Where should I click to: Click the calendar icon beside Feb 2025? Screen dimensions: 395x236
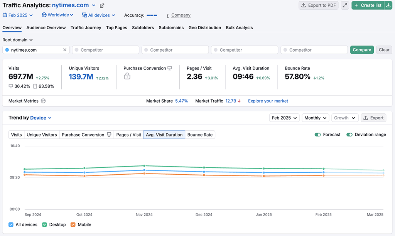[x=5, y=15]
